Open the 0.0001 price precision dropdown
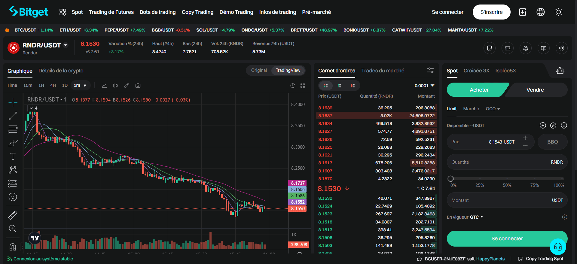The width and height of the screenshot is (577, 264). (424, 86)
